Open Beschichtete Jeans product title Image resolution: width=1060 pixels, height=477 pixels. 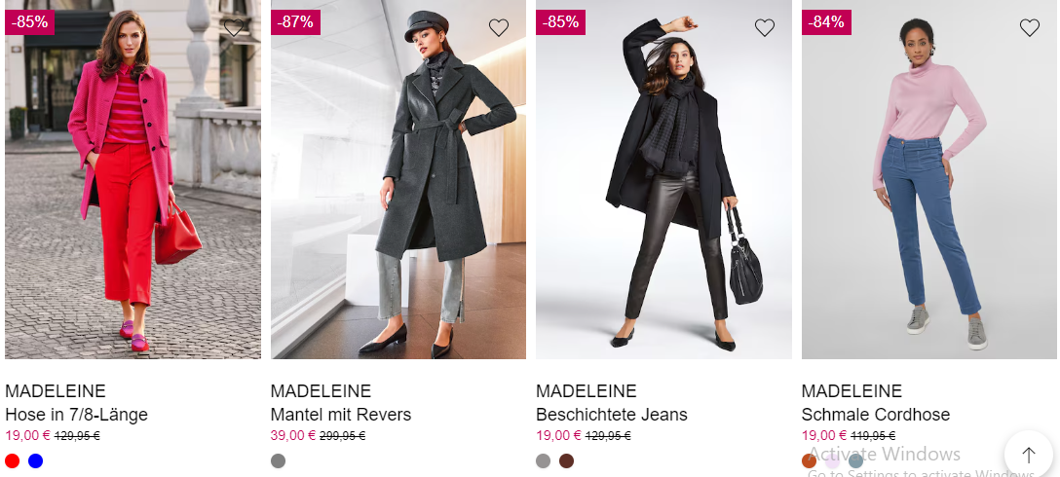[x=612, y=414]
